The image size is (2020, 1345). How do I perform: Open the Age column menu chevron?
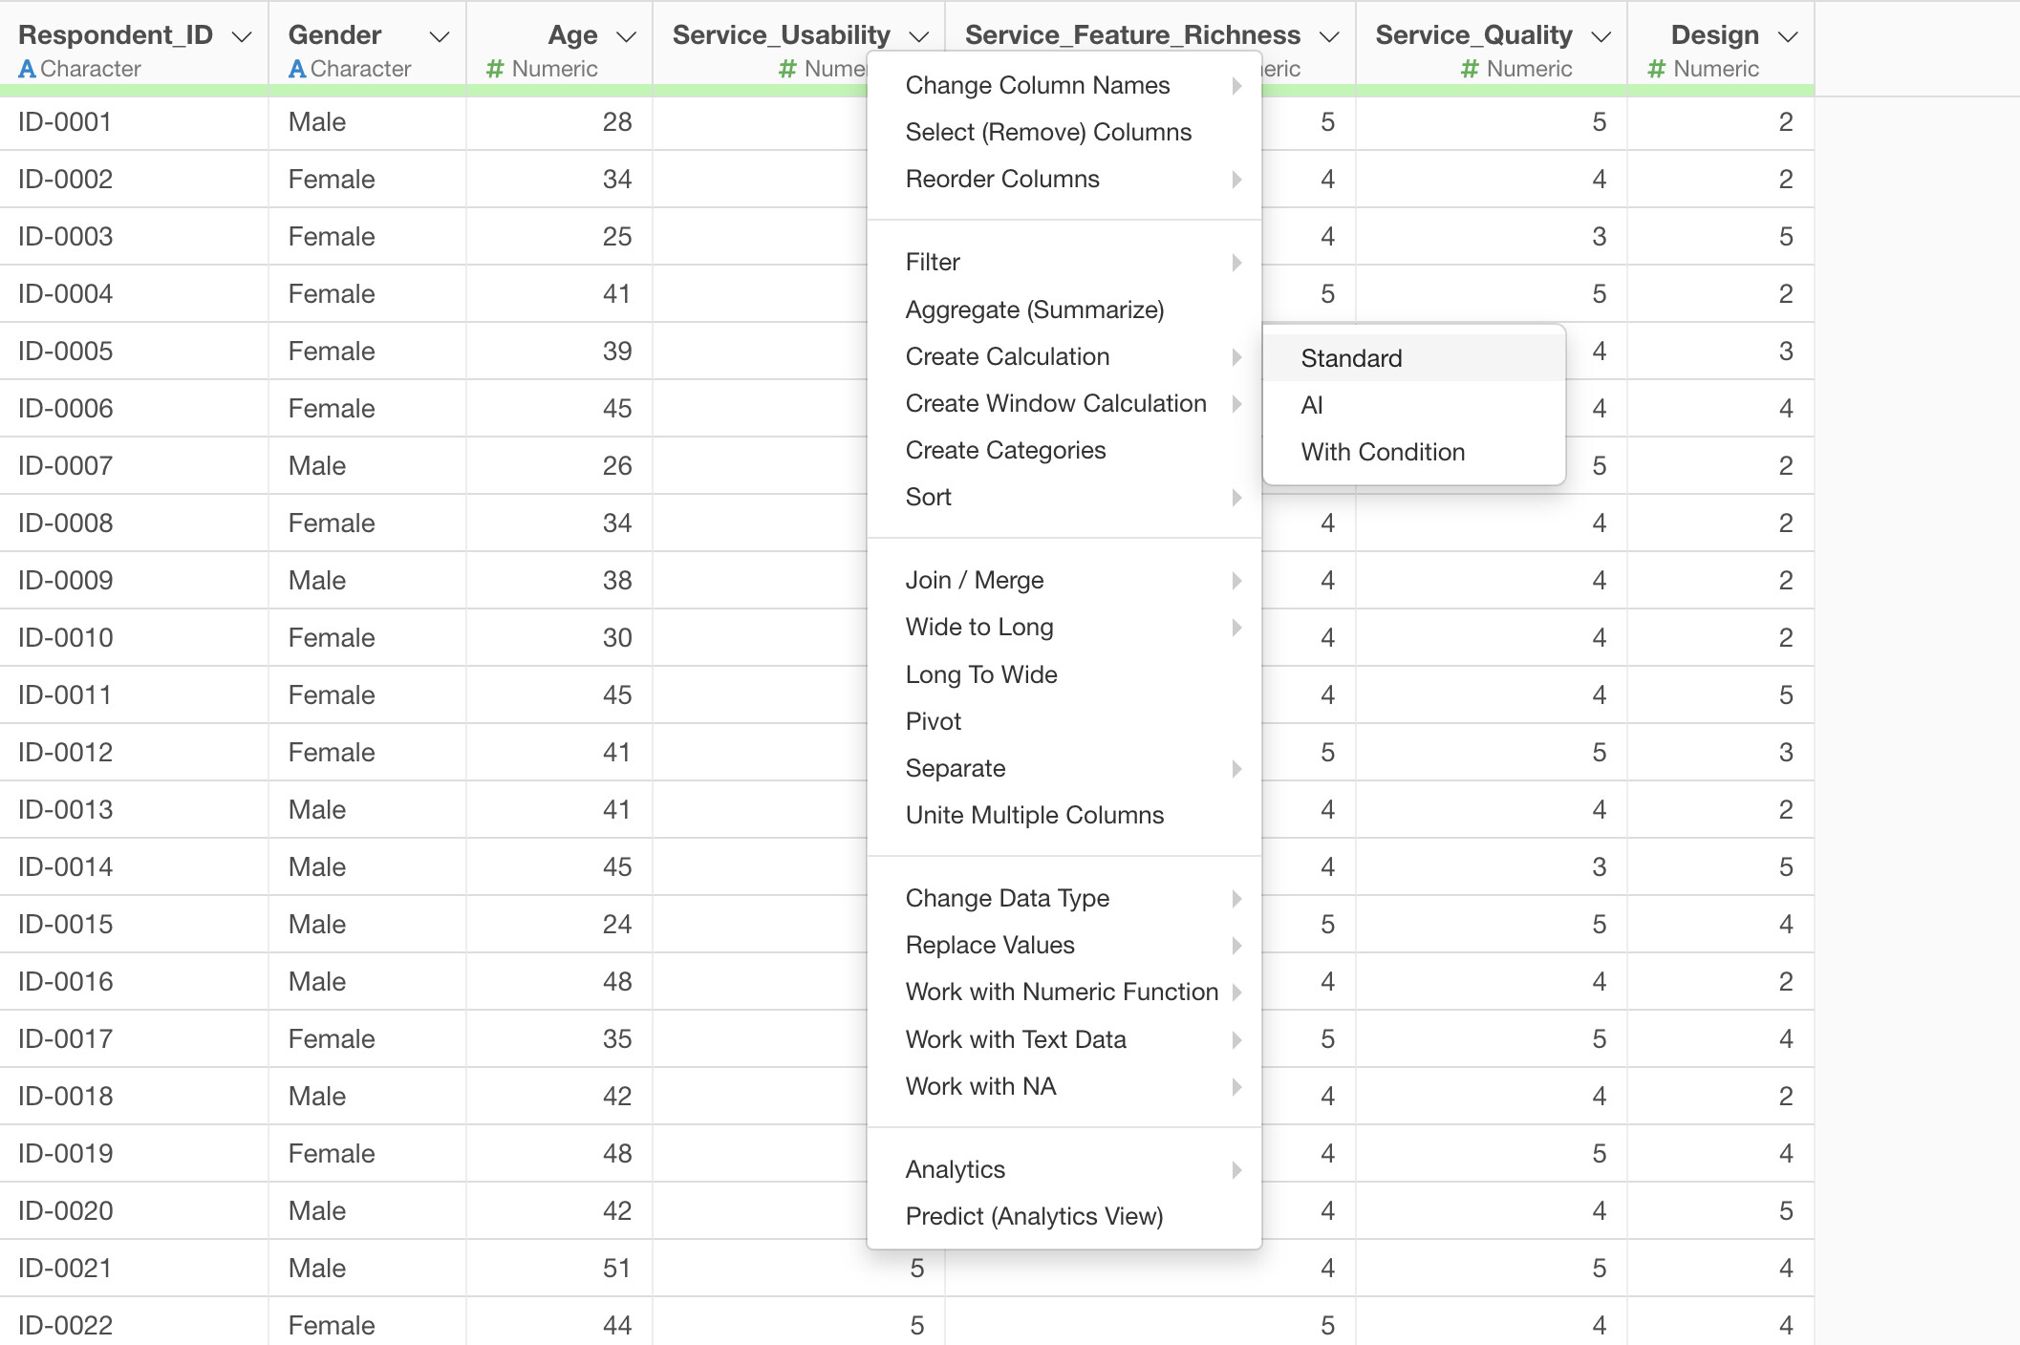(626, 37)
